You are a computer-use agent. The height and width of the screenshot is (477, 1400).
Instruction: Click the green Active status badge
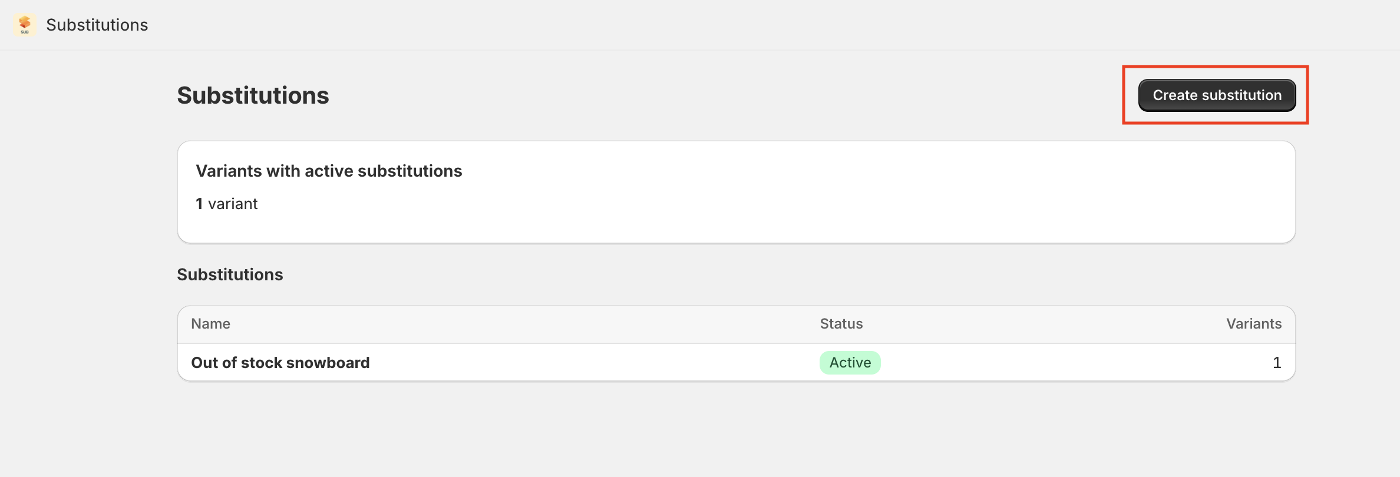[x=850, y=363]
